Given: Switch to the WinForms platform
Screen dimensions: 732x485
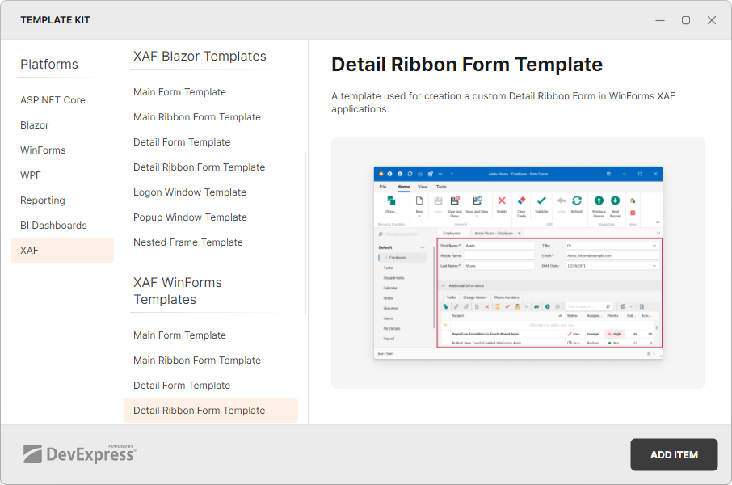Looking at the screenshot, I should coord(41,150).
